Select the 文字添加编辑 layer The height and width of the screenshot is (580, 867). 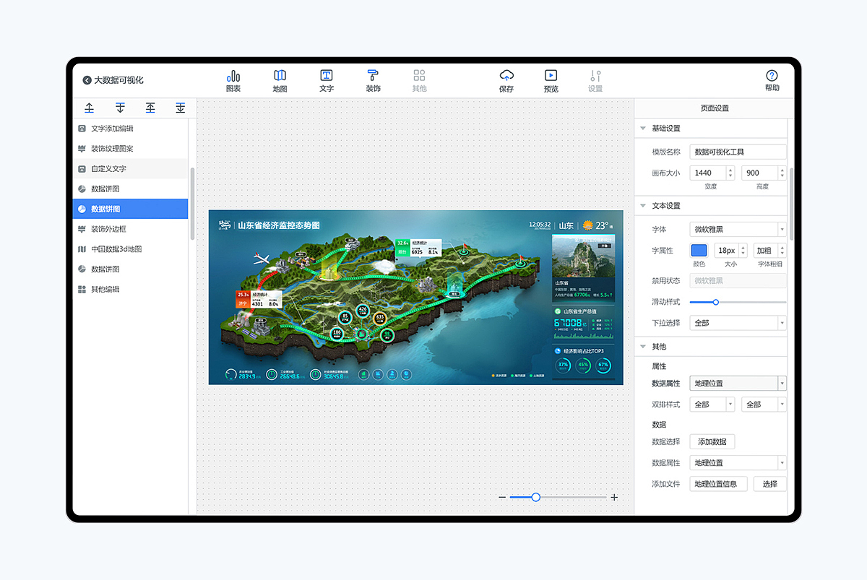tap(130, 128)
